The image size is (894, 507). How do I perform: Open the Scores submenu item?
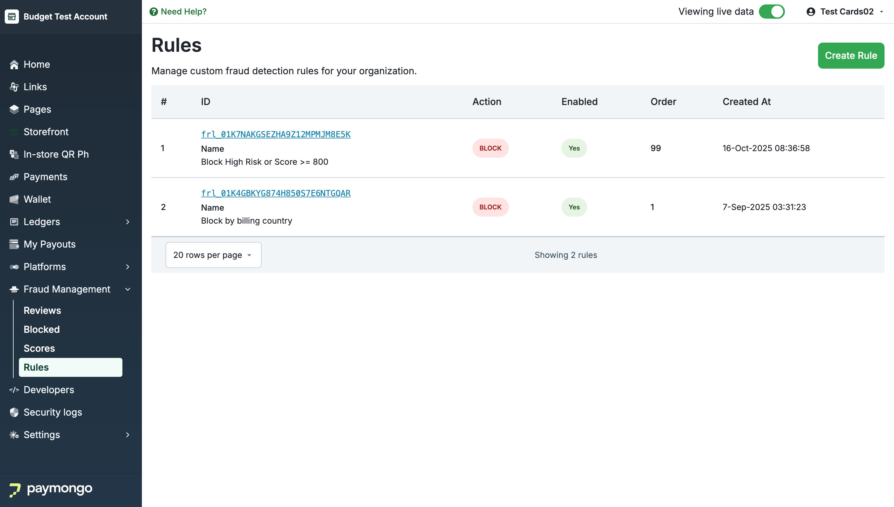click(39, 348)
